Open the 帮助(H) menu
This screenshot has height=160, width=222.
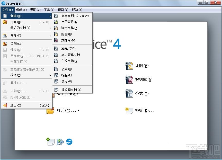coord(77,10)
